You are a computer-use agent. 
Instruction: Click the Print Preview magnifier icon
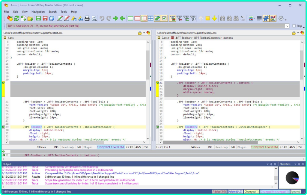click(94, 19)
